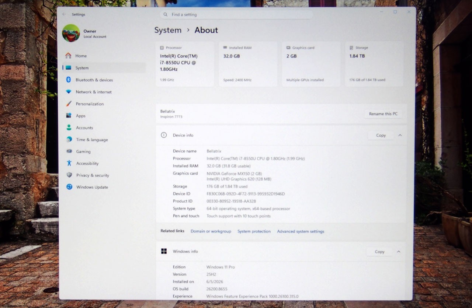The width and height of the screenshot is (472, 308).
Task: Click the Home sidebar icon
Action: [68, 56]
